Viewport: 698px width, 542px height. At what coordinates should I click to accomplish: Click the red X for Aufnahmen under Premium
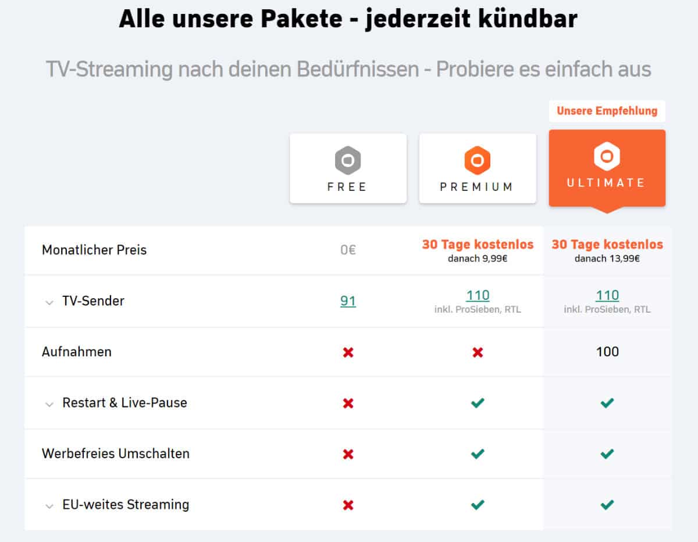(478, 352)
